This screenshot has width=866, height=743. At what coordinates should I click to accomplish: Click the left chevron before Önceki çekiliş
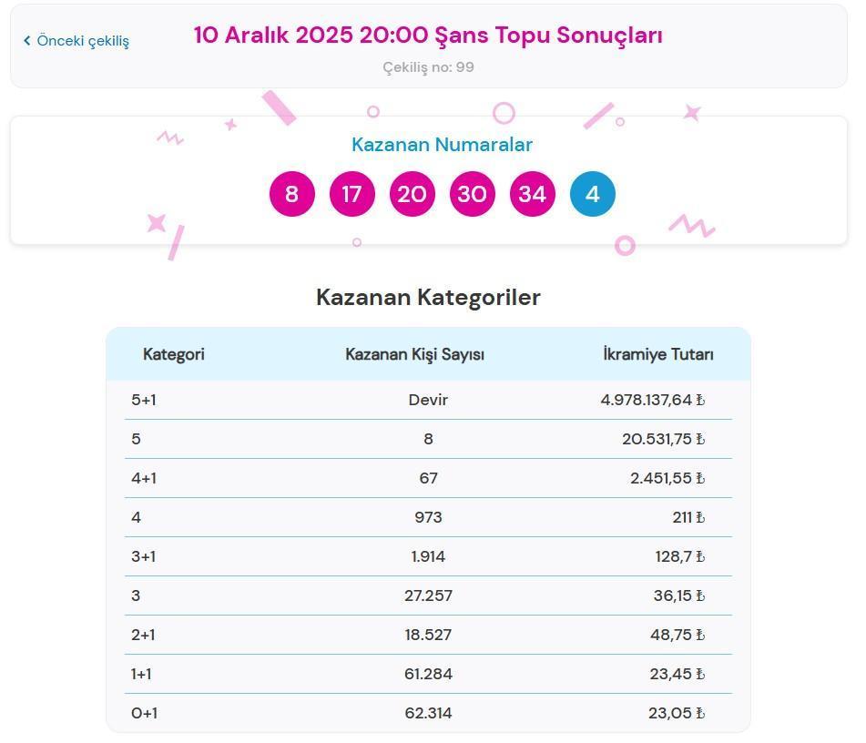pos(25,41)
